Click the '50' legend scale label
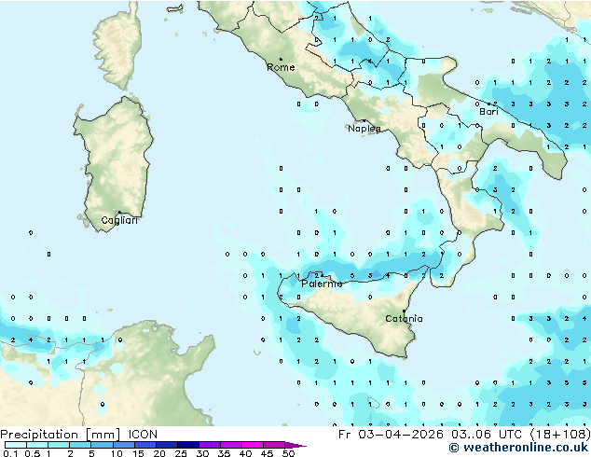591x457 pixels. click(x=288, y=453)
